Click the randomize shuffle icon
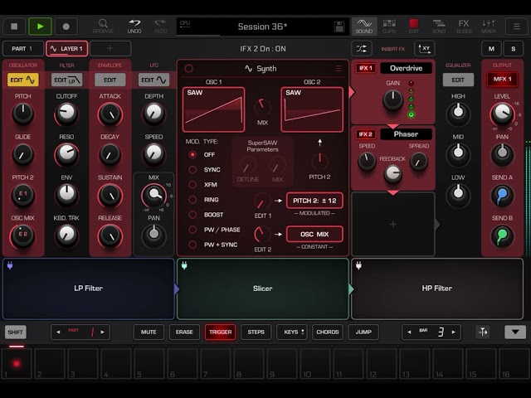The height and width of the screenshot is (398, 531). click(362, 49)
